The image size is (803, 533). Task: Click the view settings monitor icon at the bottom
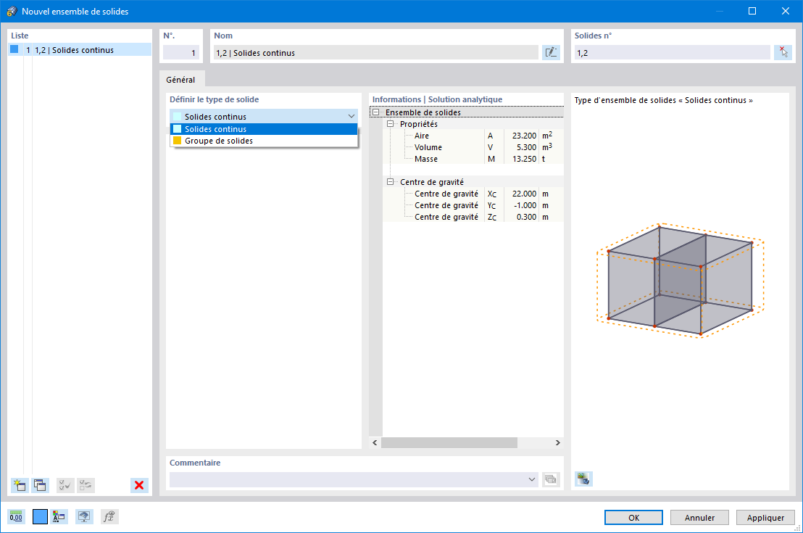pyautogui.click(x=84, y=516)
